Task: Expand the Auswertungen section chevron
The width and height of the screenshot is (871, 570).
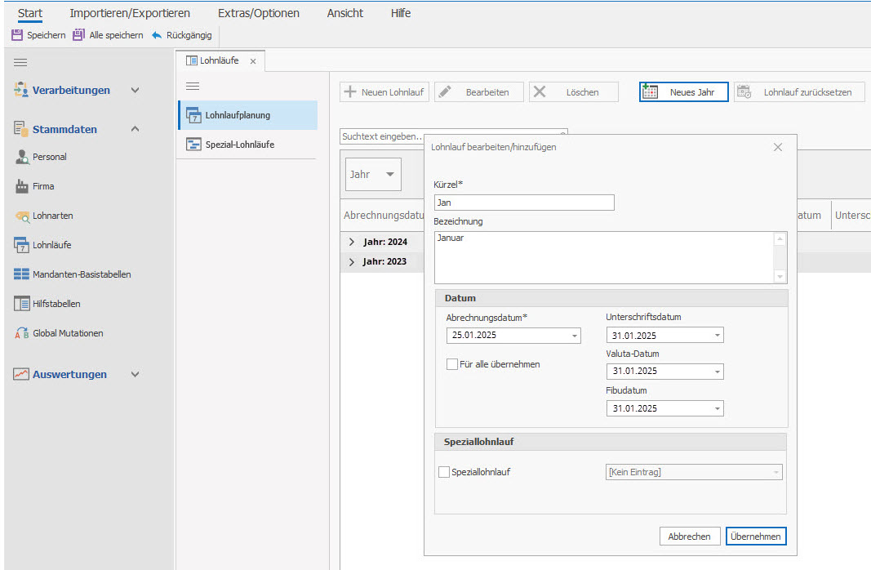Action: pos(135,375)
